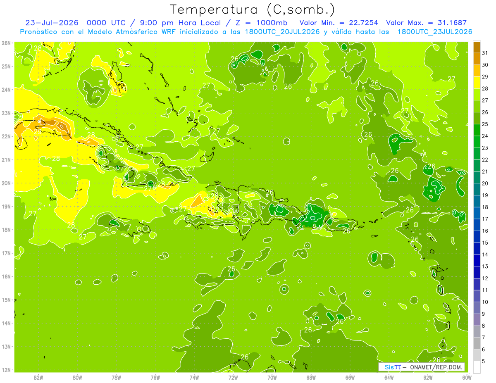The image size is (496, 383).
Task: Click the 24N latitude axis label
Action: (6, 90)
